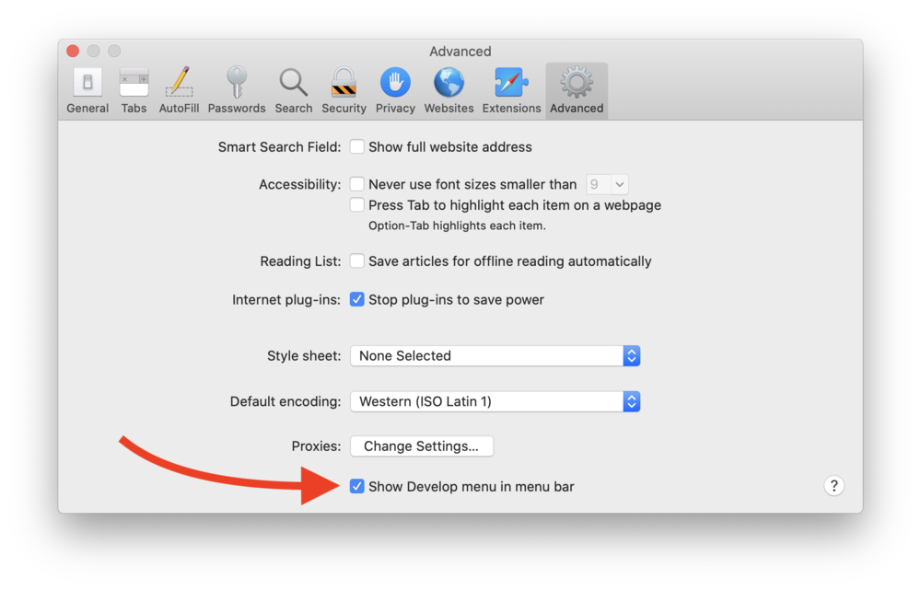Close the Advanced preferences window
921x590 pixels.
pos(73,51)
